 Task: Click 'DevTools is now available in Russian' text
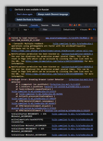coord(32,10)
